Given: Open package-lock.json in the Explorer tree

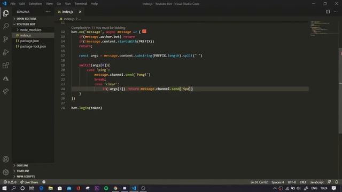Looking at the screenshot, I should point(33,46).
